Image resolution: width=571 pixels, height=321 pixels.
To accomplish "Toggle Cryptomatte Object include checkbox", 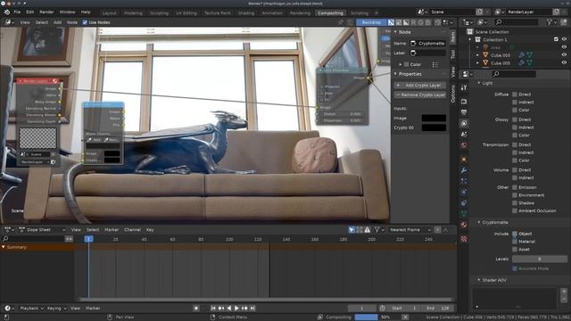I will (x=515, y=234).
